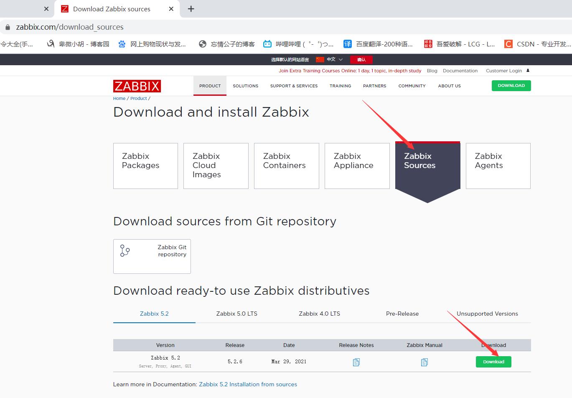Open the 吾爱破解 bookmark

point(459,44)
